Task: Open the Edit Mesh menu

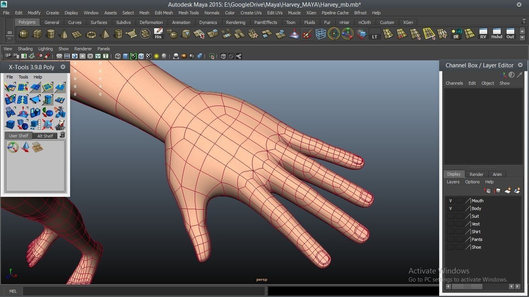Action: [x=164, y=13]
